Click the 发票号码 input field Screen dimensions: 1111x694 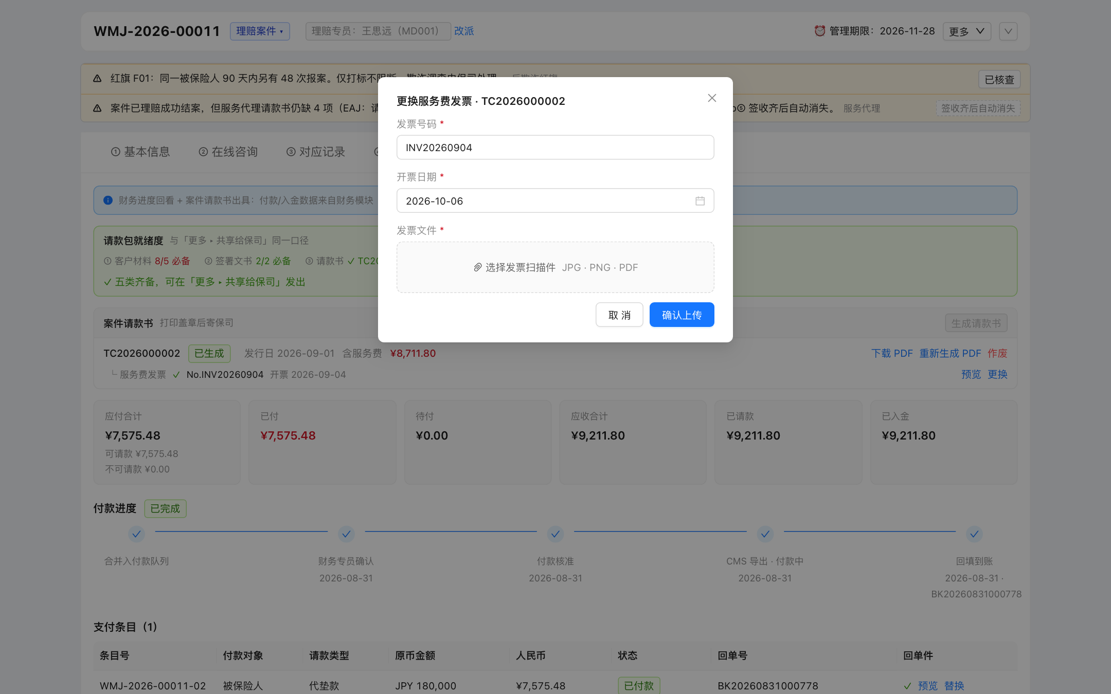[x=555, y=148]
